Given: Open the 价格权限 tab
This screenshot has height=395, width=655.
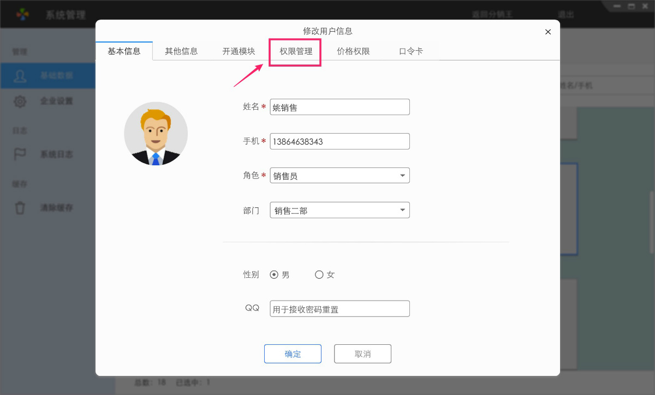Looking at the screenshot, I should 353,51.
